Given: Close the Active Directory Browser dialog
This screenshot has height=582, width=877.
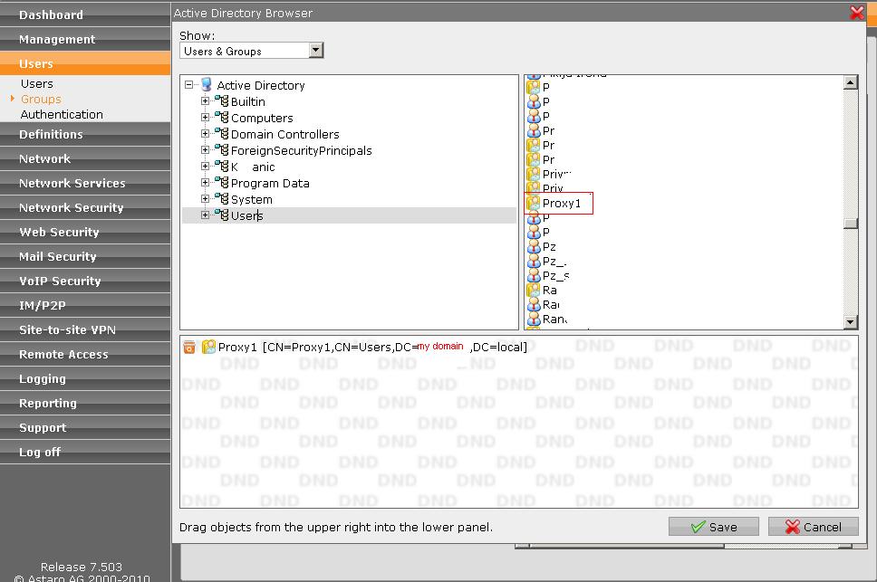Looking at the screenshot, I should click(856, 13).
